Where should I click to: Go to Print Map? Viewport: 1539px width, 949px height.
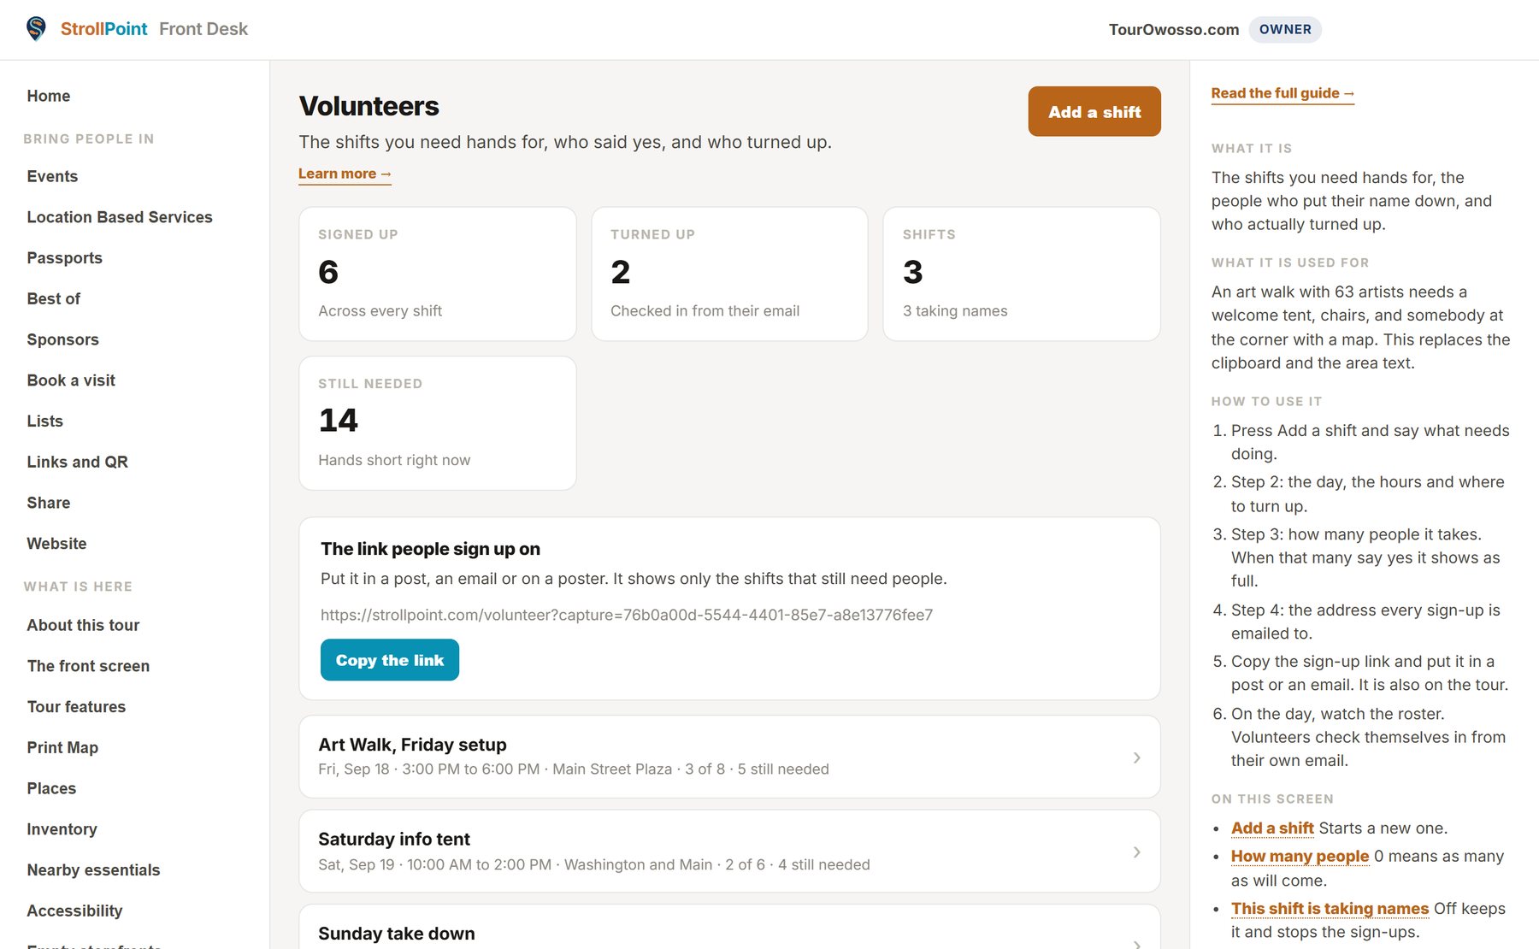click(63, 747)
